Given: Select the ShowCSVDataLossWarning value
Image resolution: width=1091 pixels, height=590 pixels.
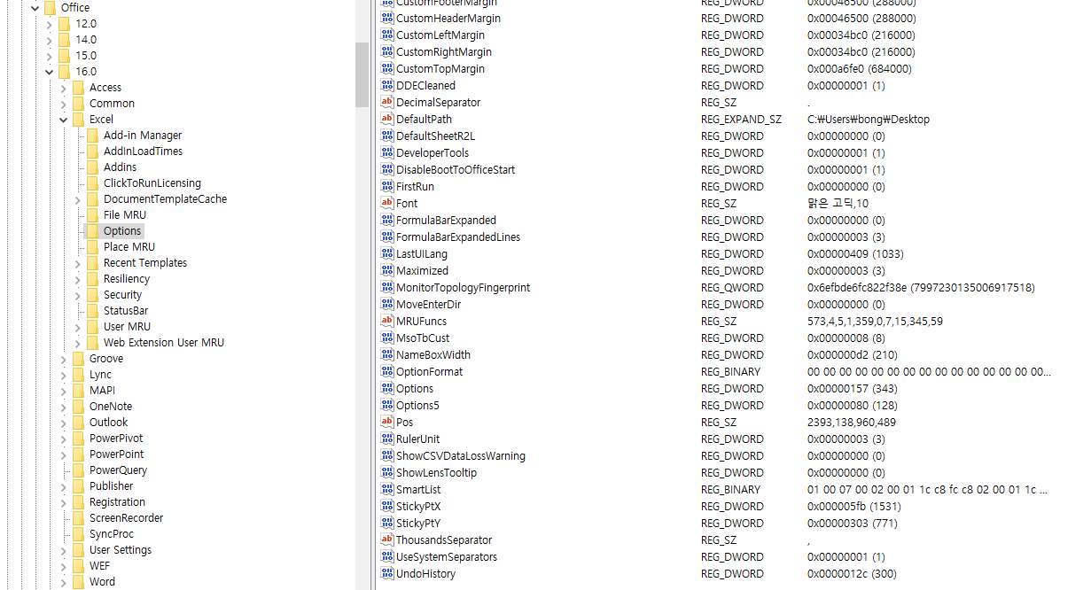Looking at the screenshot, I should [461, 456].
